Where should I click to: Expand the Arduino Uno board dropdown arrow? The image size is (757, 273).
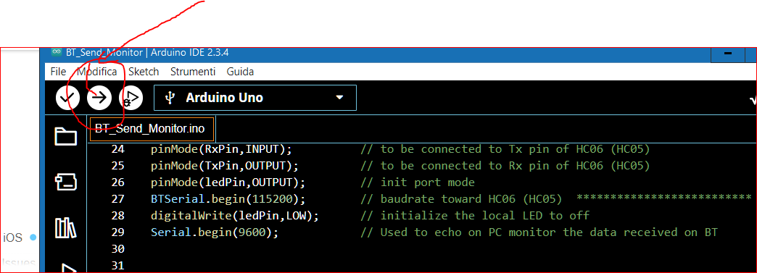[339, 98]
